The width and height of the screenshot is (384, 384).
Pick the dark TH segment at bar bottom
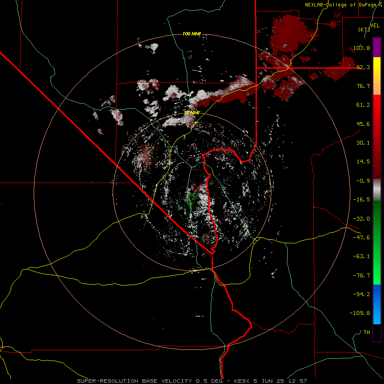pos(377,332)
